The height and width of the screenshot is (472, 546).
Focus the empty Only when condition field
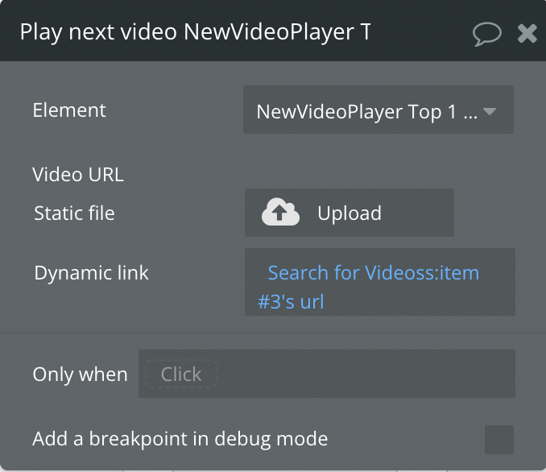pos(366,374)
